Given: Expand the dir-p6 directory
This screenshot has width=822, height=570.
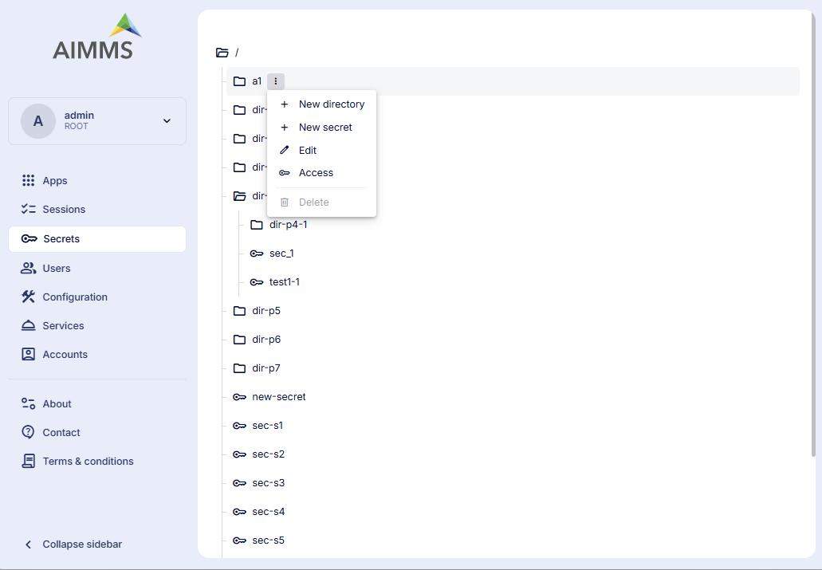Looking at the screenshot, I should click(265, 340).
